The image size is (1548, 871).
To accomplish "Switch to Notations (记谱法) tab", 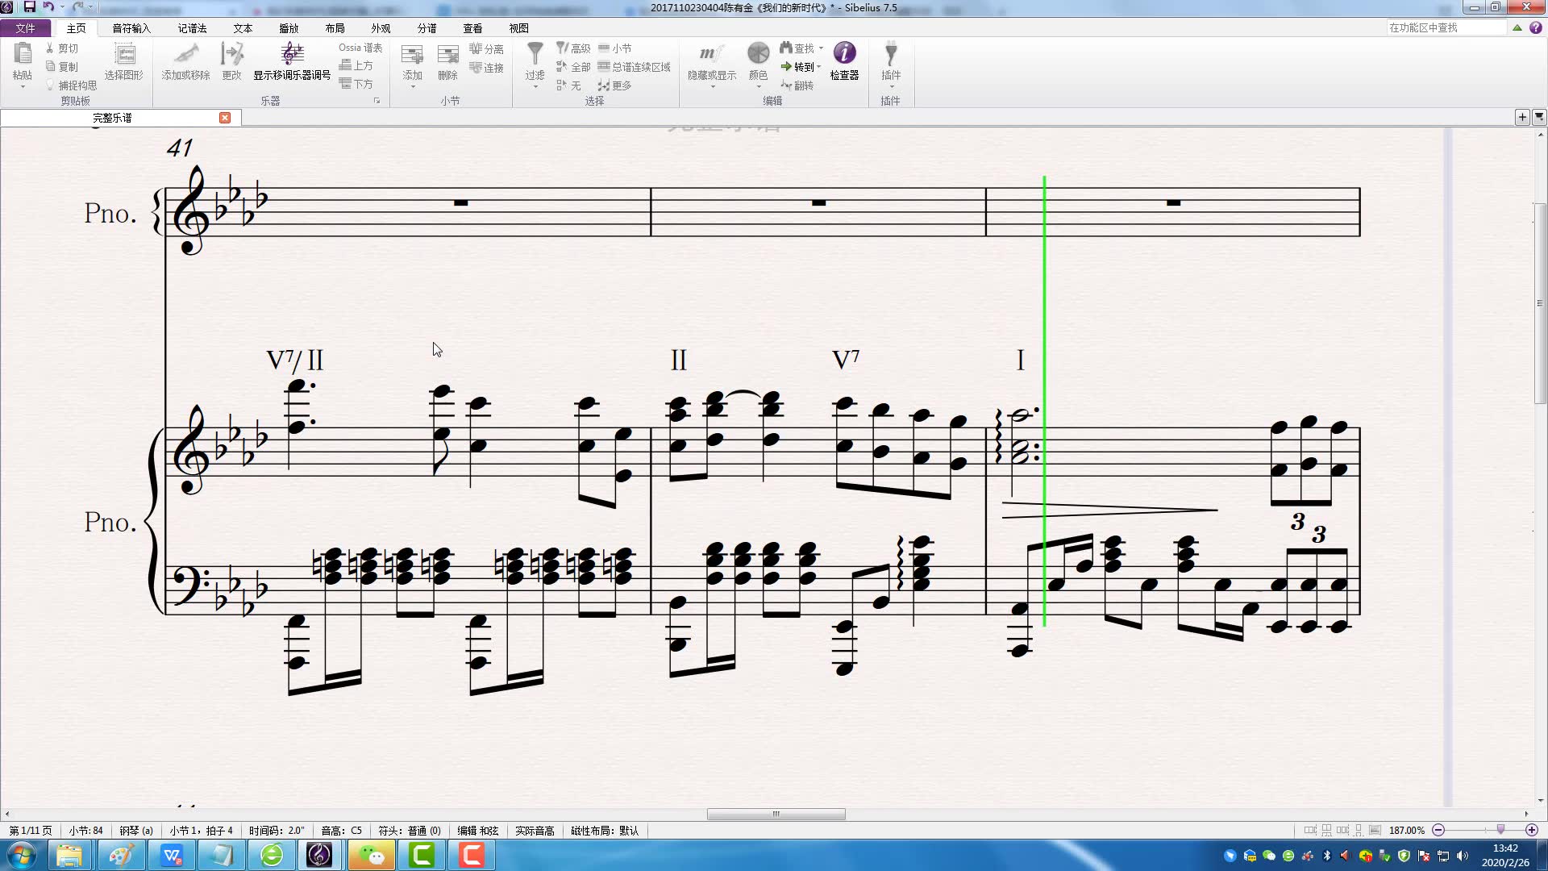I will 192,28.
